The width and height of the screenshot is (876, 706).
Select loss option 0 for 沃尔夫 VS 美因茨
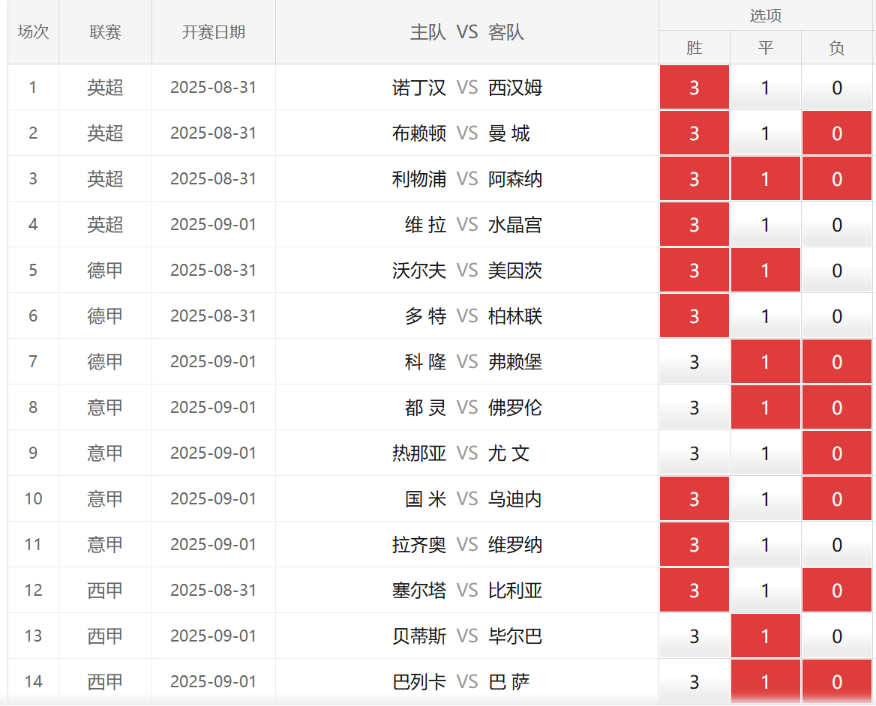837,271
